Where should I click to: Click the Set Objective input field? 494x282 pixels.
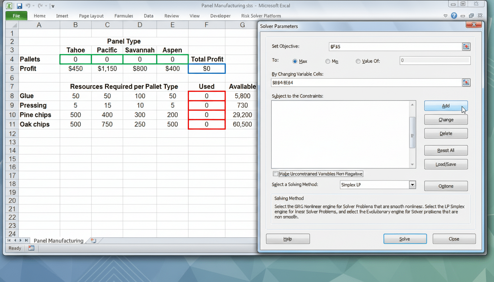click(393, 47)
